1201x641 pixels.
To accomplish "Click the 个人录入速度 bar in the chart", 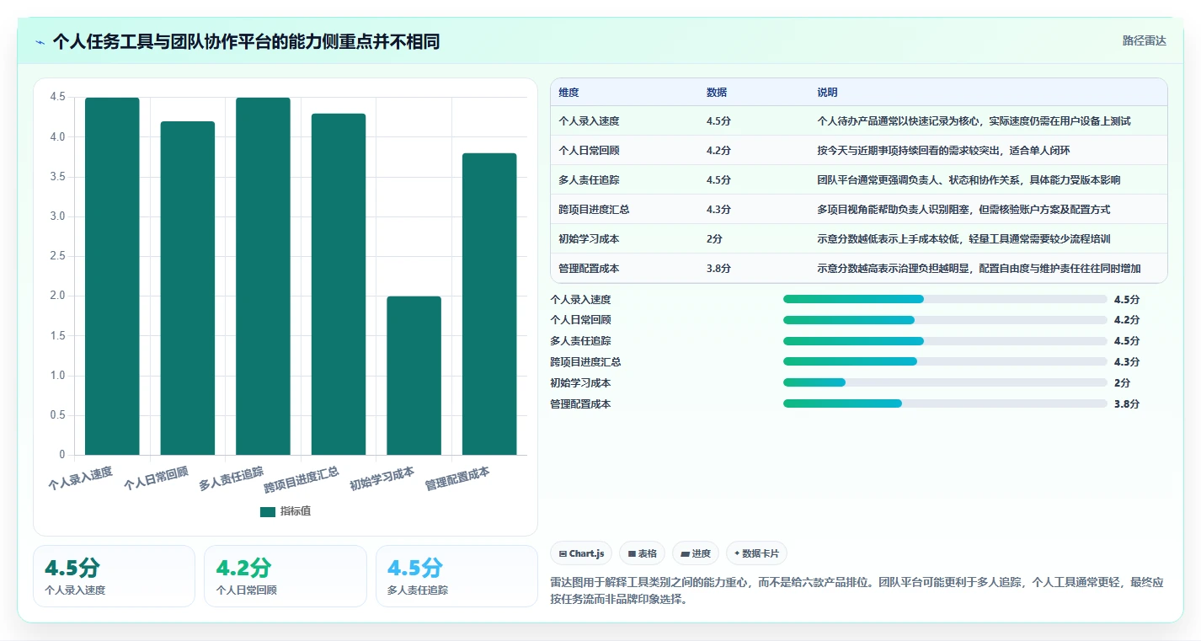I will 112,276.
